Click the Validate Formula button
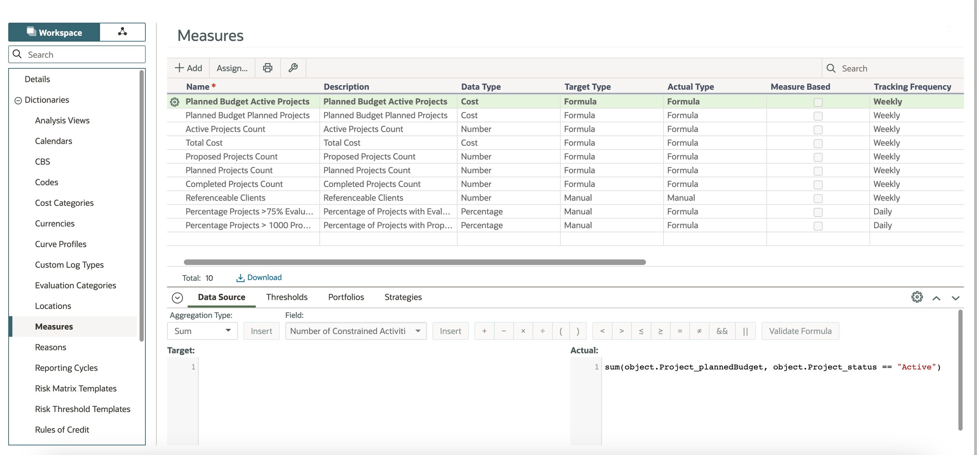 pos(800,331)
